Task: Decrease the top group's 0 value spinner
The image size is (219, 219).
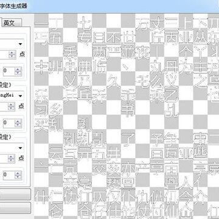Action: [x=18, y=73]
